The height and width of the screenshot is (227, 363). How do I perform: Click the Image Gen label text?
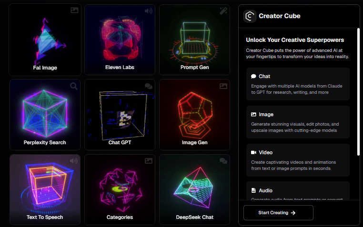[194, 142]
